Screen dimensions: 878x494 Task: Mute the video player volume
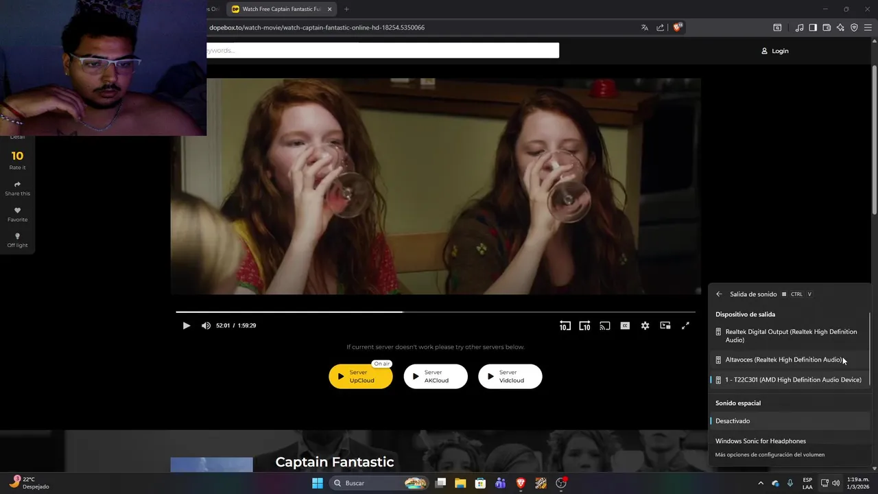[x=206, y=326]
